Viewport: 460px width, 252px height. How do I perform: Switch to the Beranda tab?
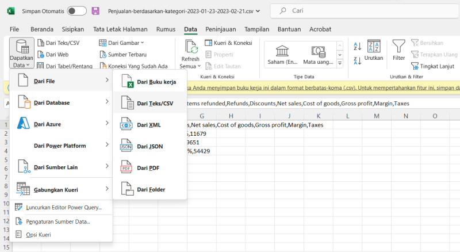click(x=42, y=29)
